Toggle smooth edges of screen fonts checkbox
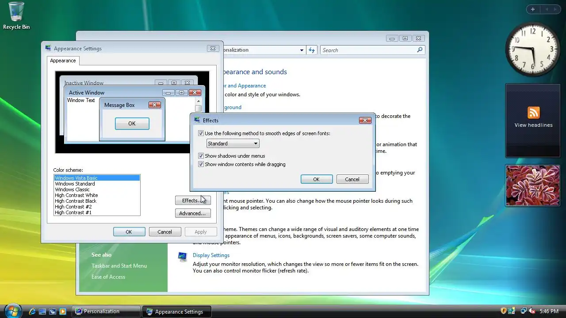Screen dimensions: 566x318 tap(201, 133)
